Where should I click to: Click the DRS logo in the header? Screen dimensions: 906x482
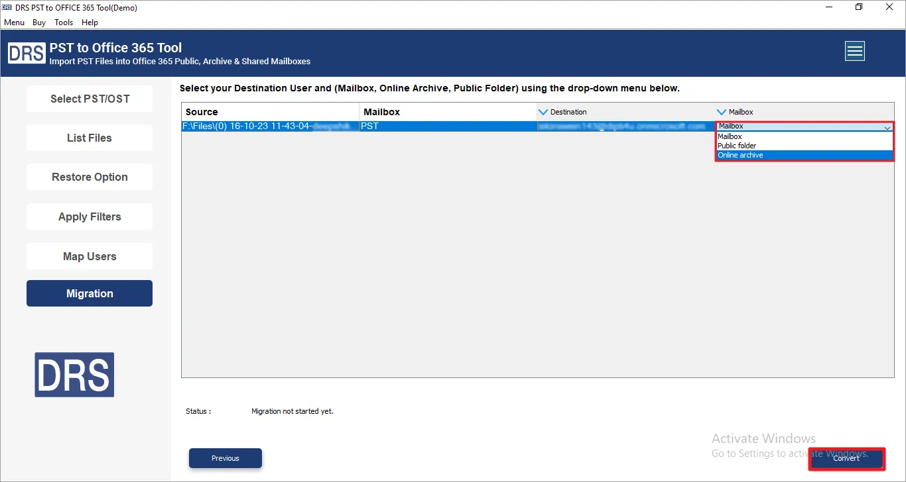click(27, 52)
